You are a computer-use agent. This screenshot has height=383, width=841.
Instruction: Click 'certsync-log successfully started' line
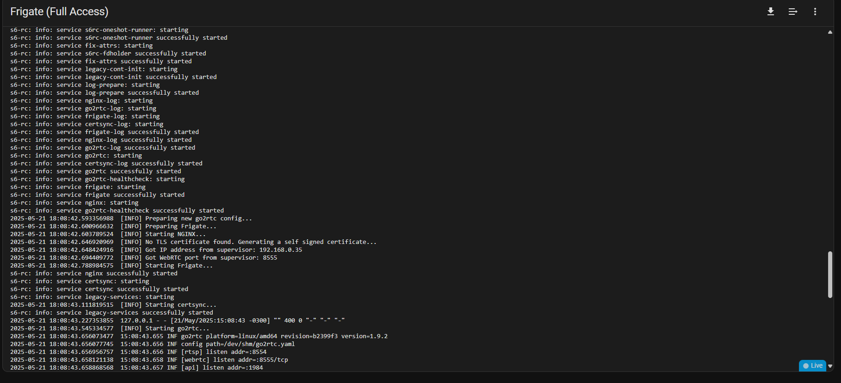[x=106, y=164]
